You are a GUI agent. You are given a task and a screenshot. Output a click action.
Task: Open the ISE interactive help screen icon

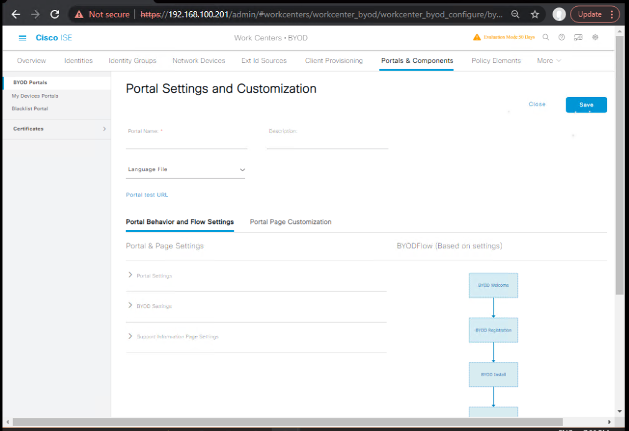click(x=578, y=37)
